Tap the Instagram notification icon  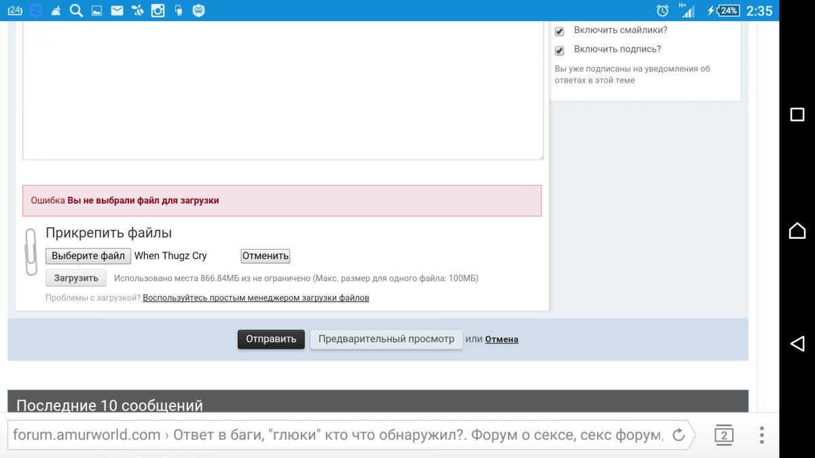click(158, 10)
